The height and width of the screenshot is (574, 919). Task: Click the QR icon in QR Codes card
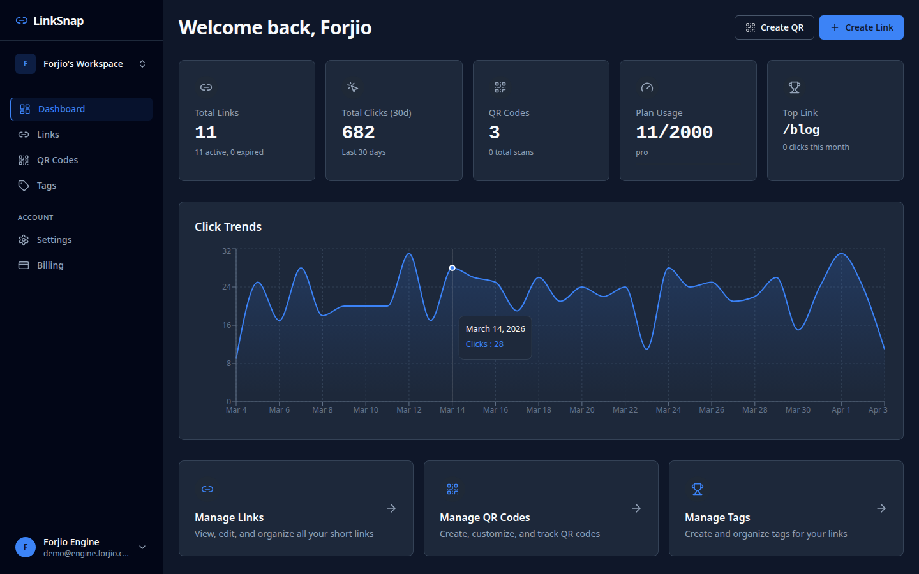coord(500,87)
